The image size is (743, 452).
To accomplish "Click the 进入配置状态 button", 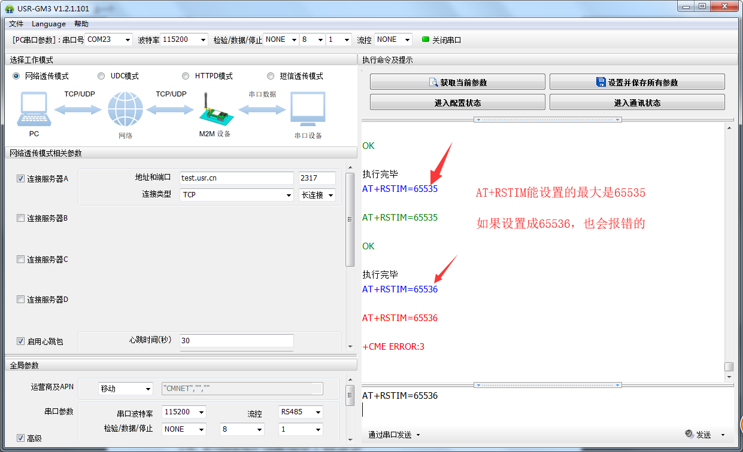I will coord(457,103).
